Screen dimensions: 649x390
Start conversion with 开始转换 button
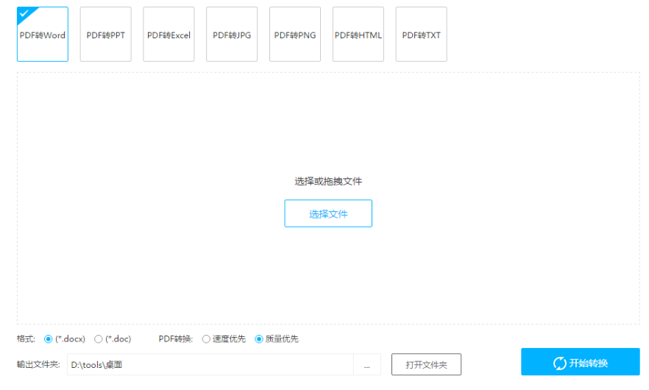pyautogui.click(x=581, y=362)
